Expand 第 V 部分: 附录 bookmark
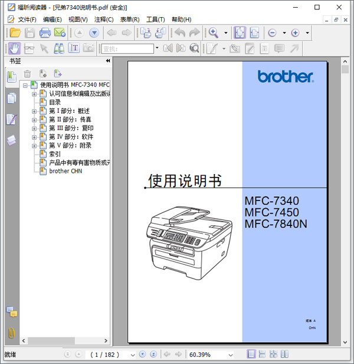Screen dimensions: 354x364 34,146
